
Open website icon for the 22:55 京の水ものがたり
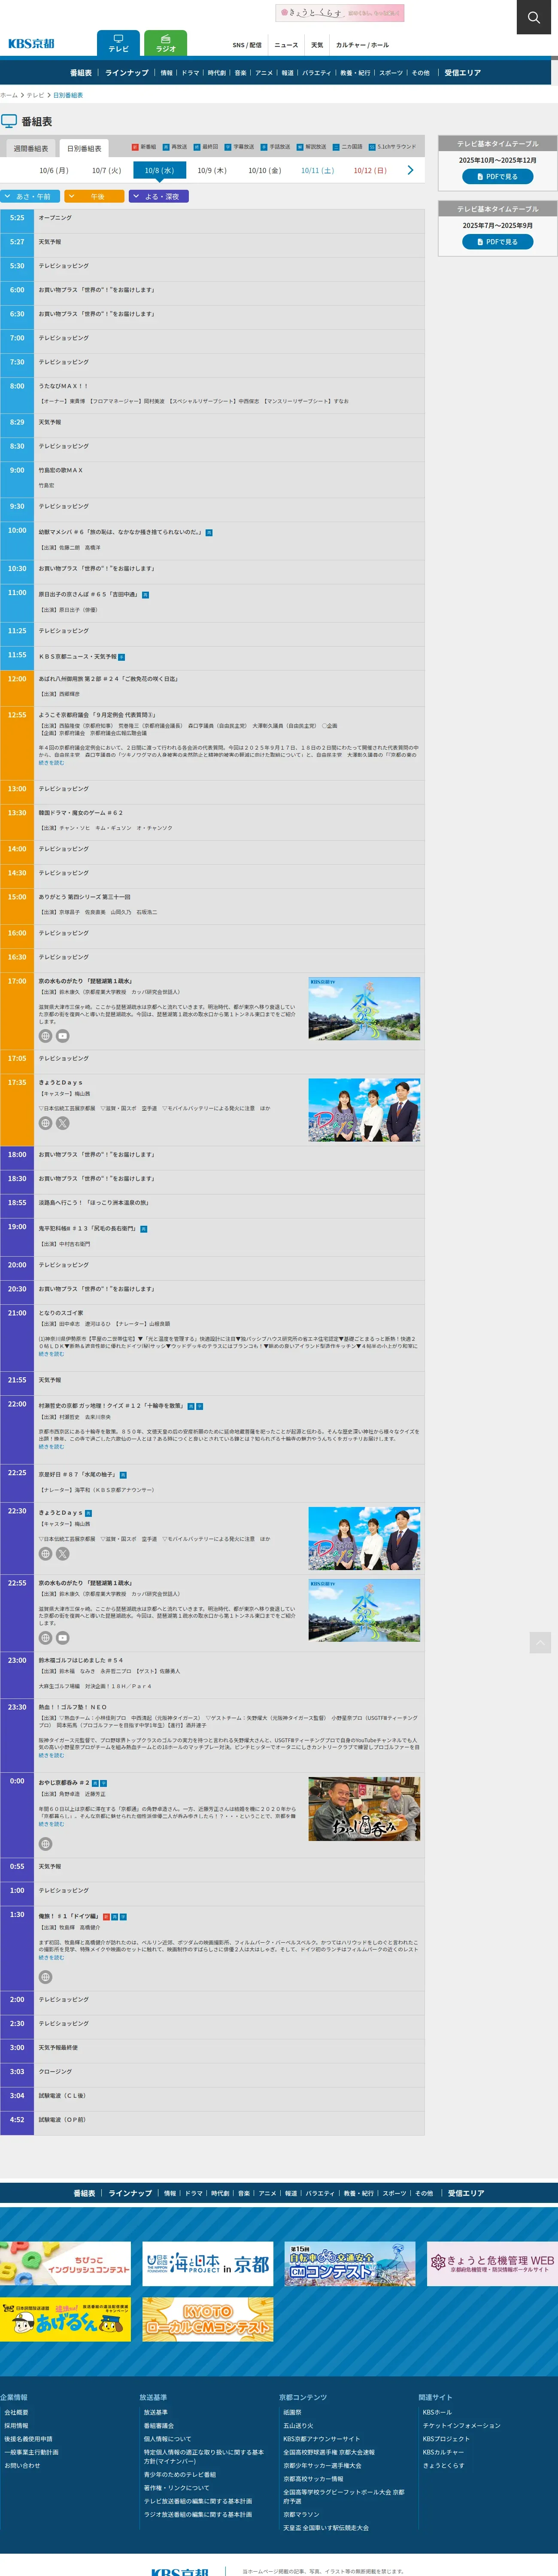45,1638
